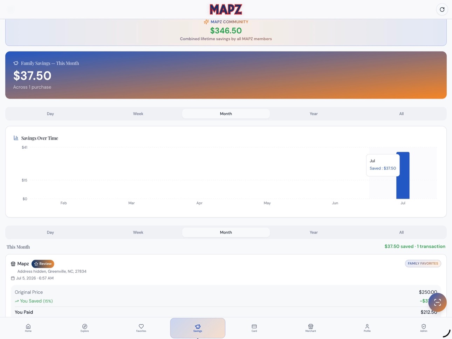Click the MAPZ Community sparkle icon
Viewport: 452px width, 339px height.
[x=206, y=22]
